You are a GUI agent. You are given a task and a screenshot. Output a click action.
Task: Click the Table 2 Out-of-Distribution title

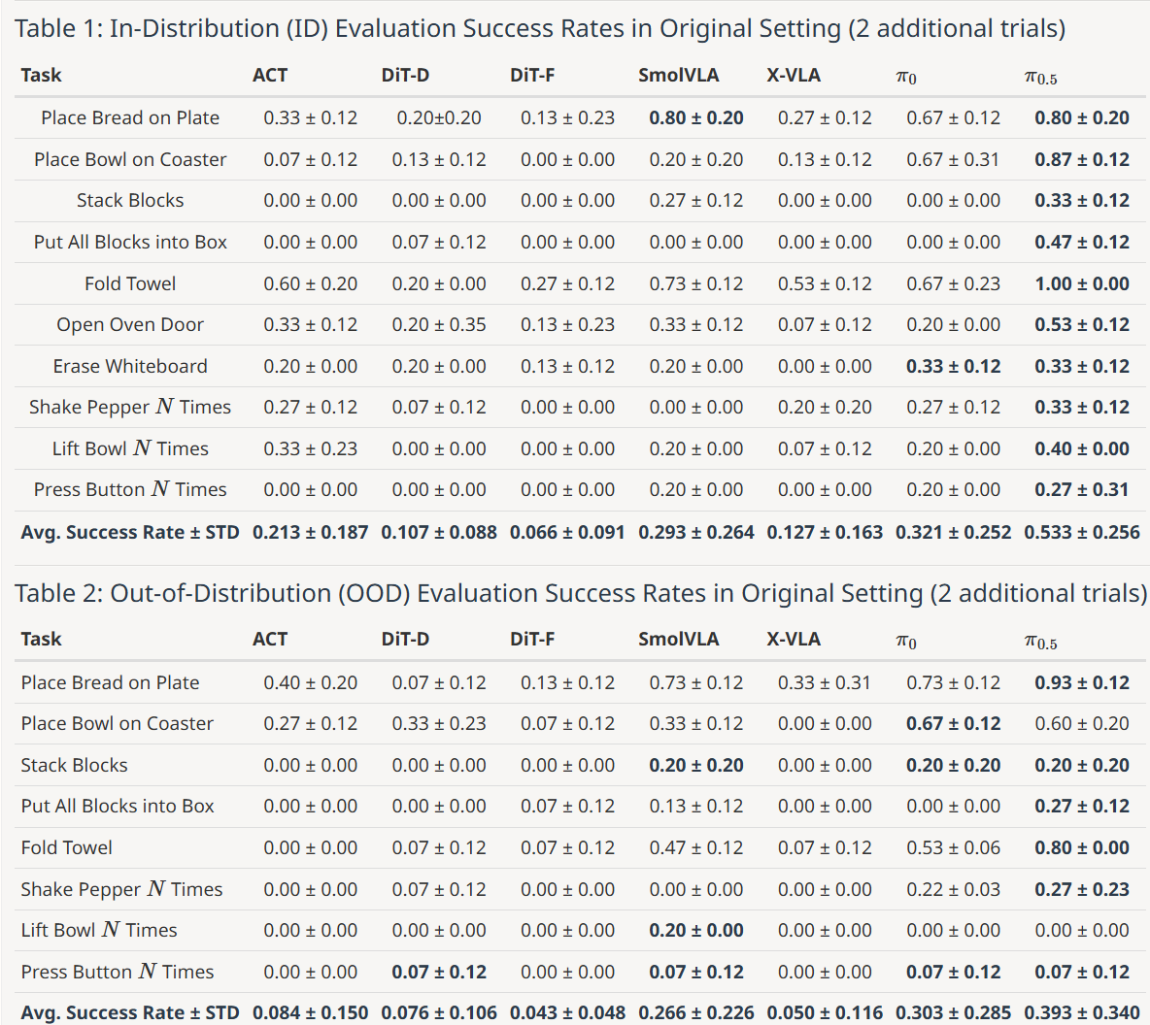tap(581, 593)
